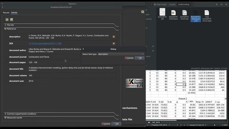
Task: Click PageStyle_EXP_DATA in the status bar
Action: (159, 125)
